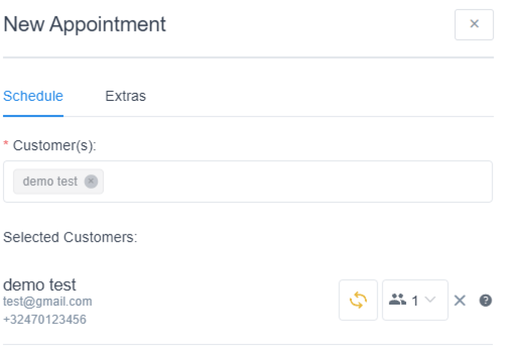Click the phone number +32470123456
Image resolution: width=511 pixels, height=349 pixels.
(x=44, y=319)
